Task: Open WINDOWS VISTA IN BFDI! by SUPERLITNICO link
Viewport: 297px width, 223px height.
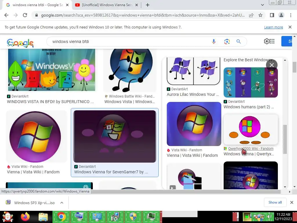Action: pos(50,102)
